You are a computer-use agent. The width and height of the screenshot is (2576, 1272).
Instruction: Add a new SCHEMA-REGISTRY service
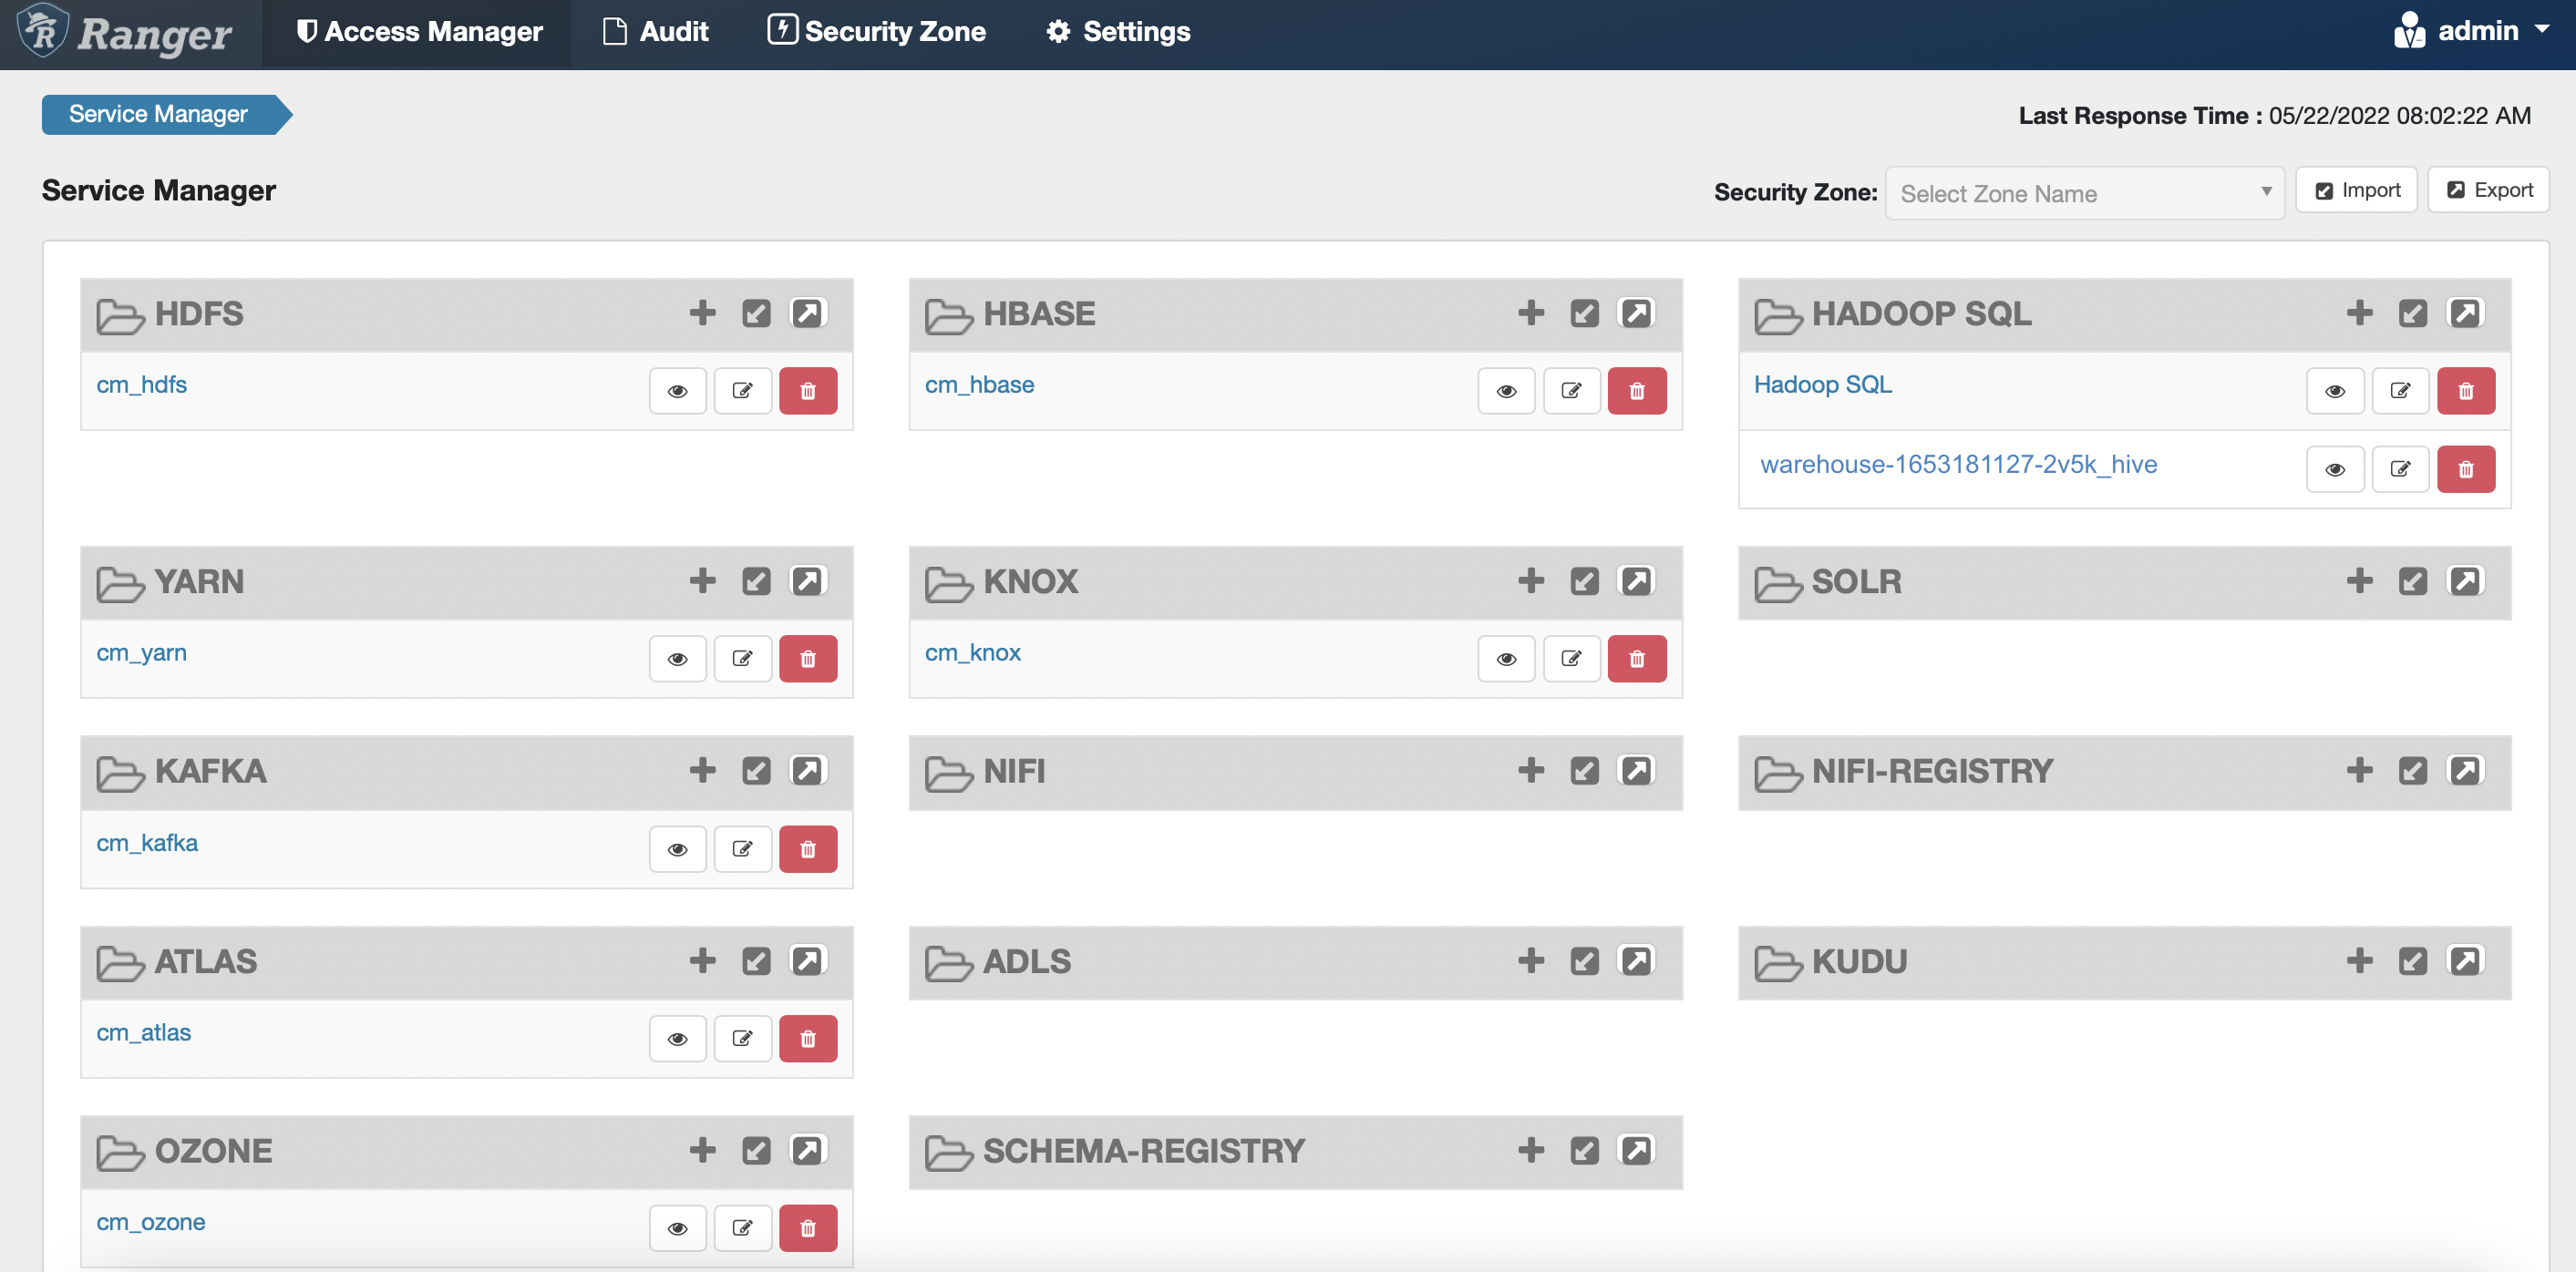pos(1530,1150)
